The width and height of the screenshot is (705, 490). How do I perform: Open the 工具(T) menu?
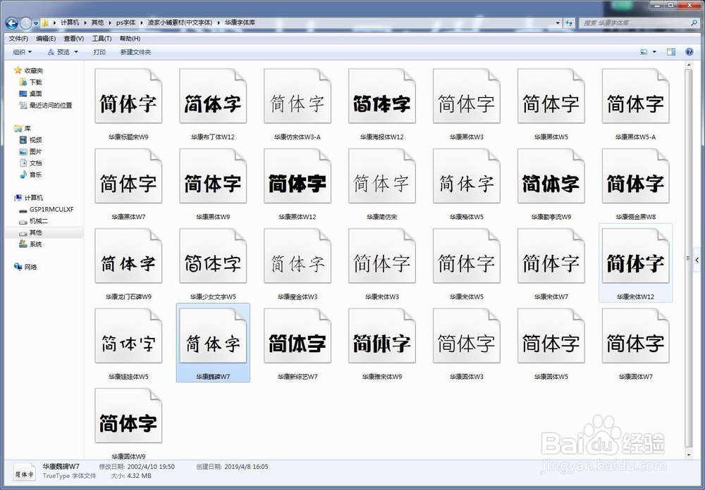(102, 39)
